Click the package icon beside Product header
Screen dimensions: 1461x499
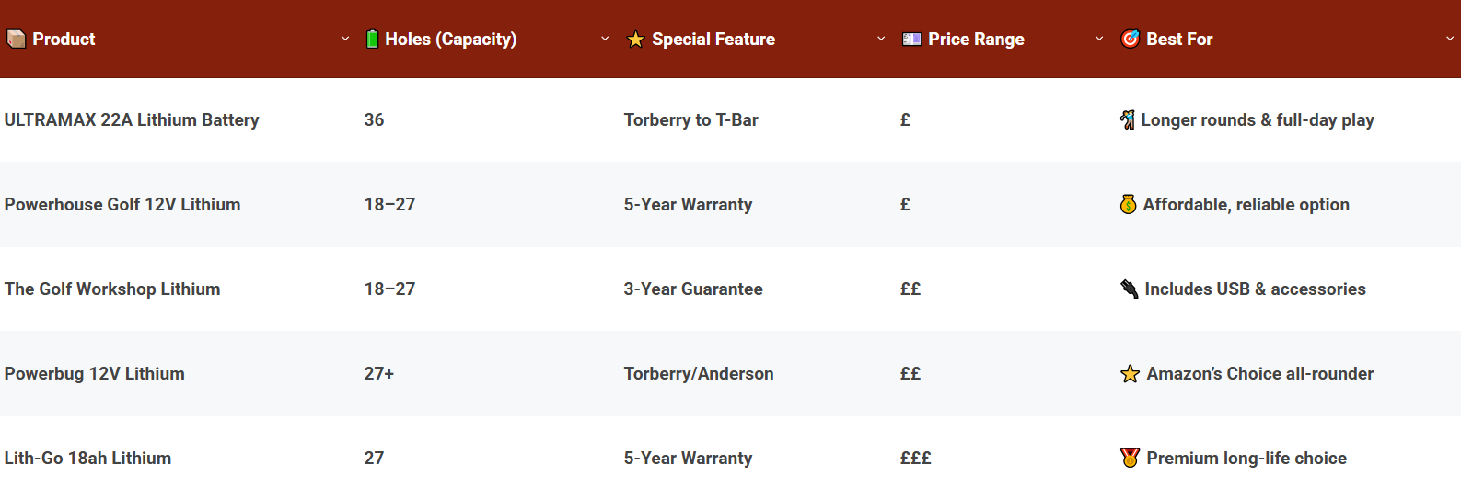(16, 40)
